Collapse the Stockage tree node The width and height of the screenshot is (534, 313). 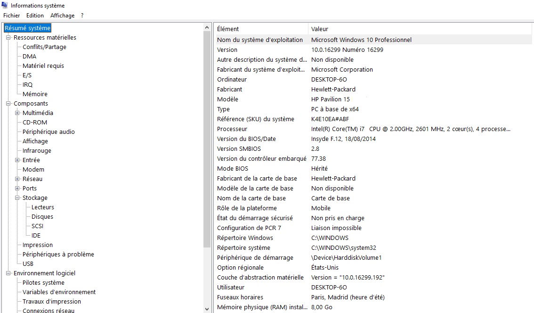pyautogui.click(x=17, y=198)
